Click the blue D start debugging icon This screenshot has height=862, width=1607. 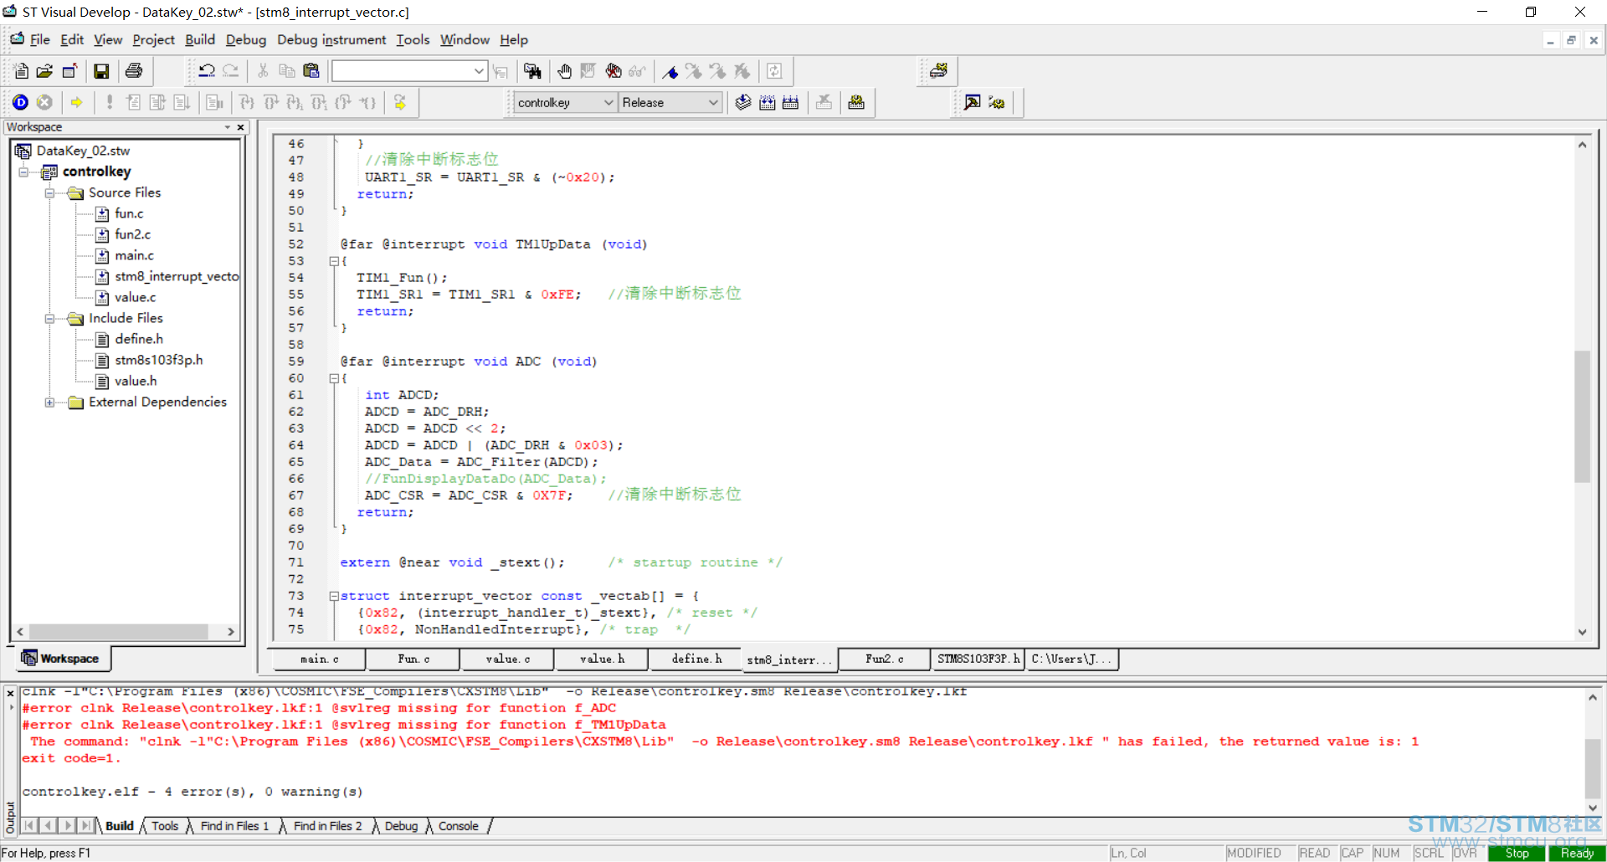point(21,102)
